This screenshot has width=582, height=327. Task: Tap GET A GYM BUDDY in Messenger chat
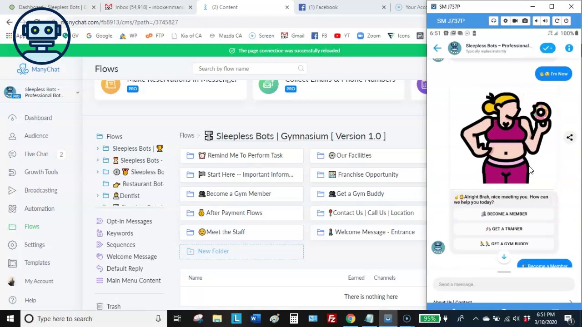click(x=504, y=244)
